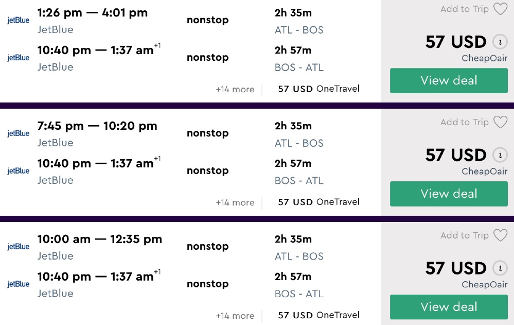Click JetBlue logo on first card's return leg

19,58
